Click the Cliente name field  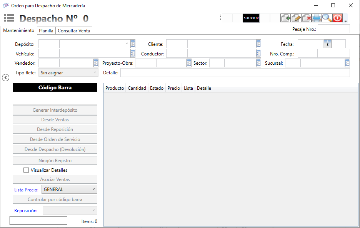[222, 44]
